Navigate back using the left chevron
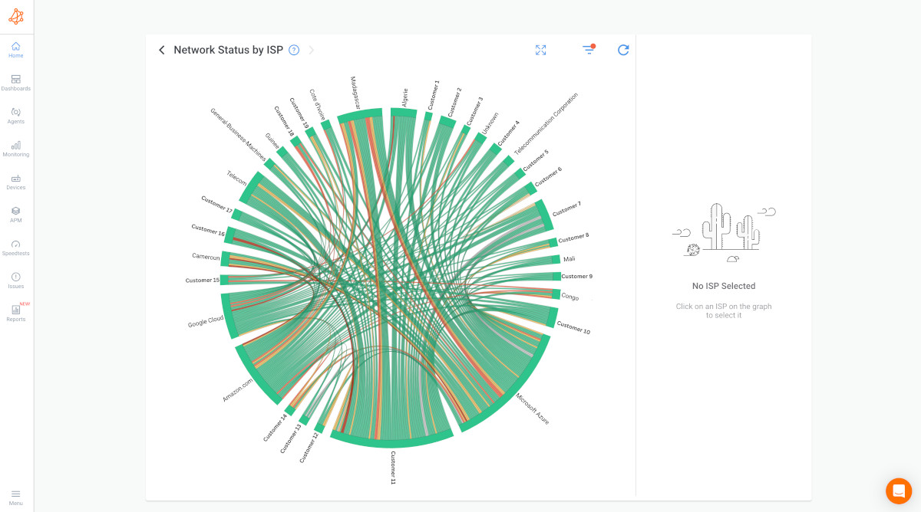Image resolution: width=921 pixels, height=512 pixels. (x=162, y=49)
